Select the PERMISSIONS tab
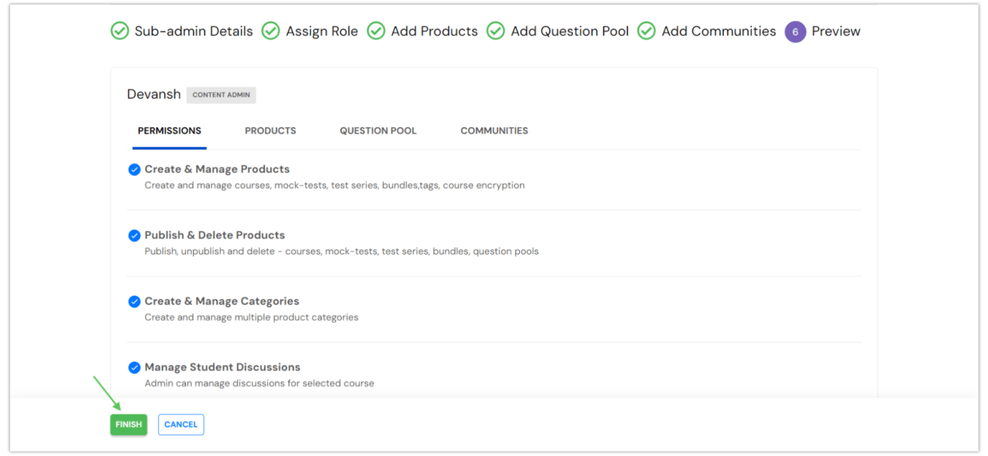The width and height of the screenshot is (988, 456). pyautogui.click(x=169, y=131)
